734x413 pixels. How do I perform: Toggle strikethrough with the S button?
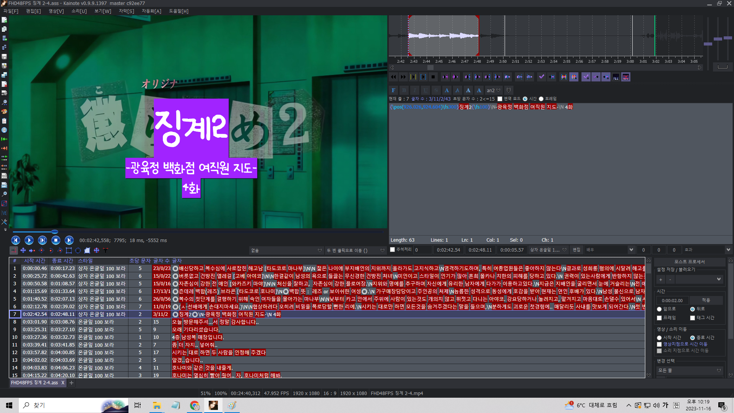coord(436,90)
